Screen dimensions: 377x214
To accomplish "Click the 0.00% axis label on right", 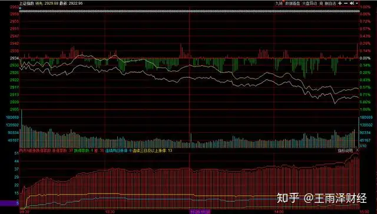I will point(365,58).
